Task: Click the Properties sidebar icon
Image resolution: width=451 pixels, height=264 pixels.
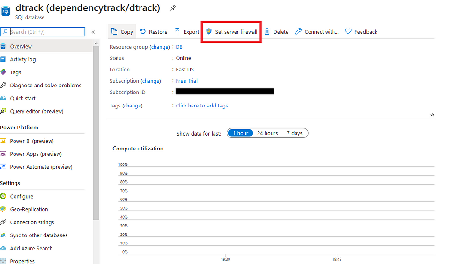Action: pos(3,261)
